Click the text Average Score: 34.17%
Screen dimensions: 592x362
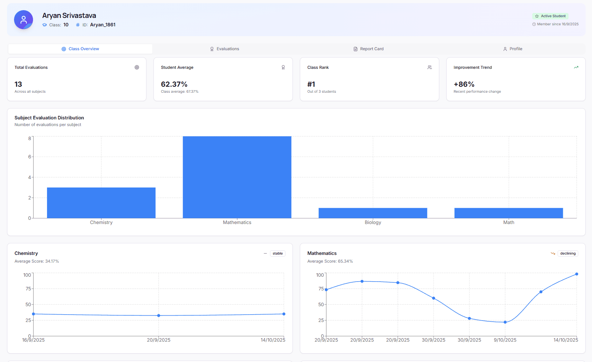(37, 261)
